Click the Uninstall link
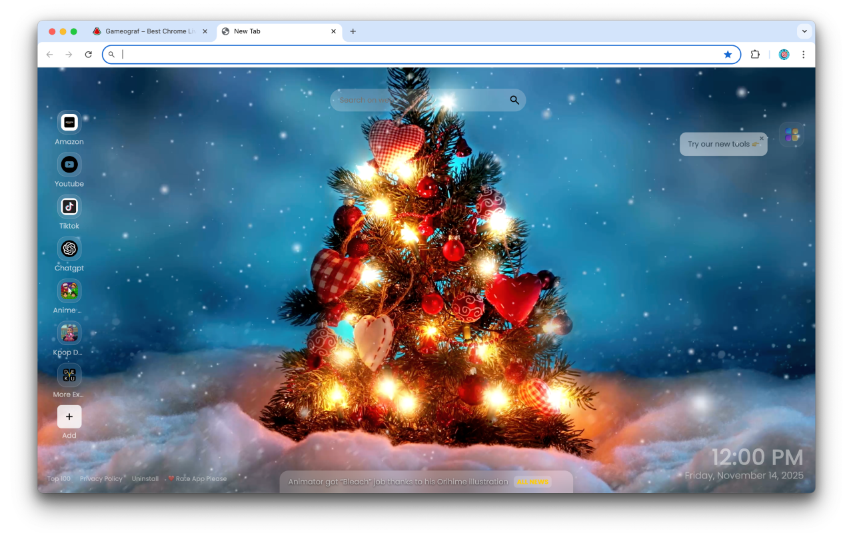This screenshot has height=533, width=853. (x=145, y=479)
